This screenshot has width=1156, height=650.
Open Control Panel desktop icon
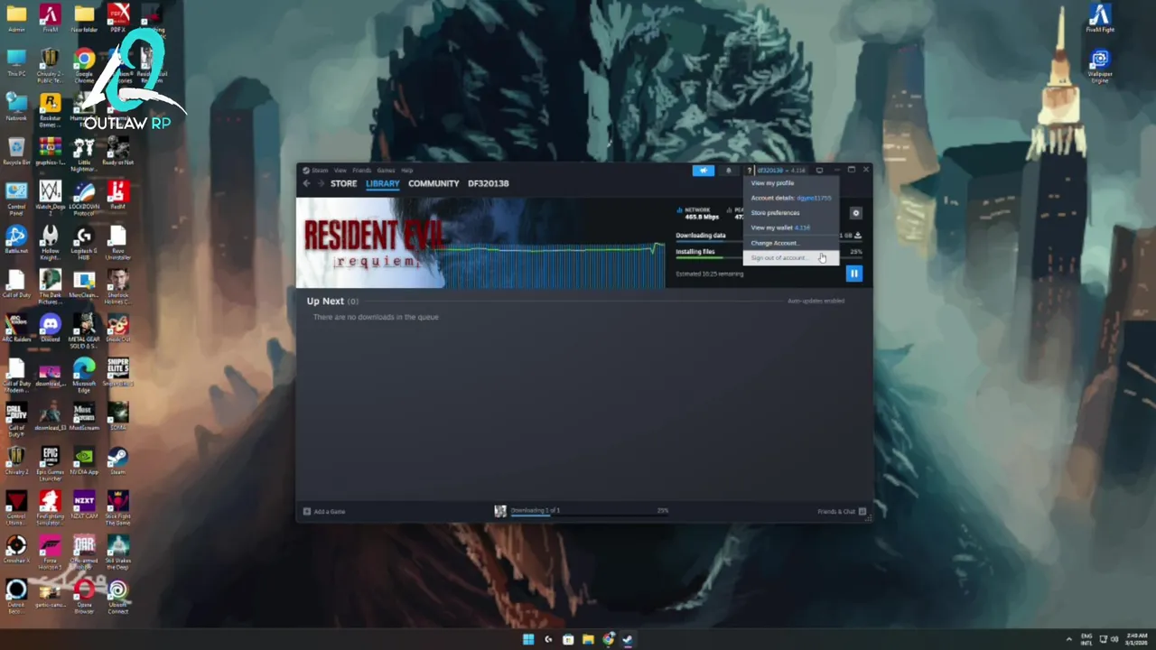click(16, 199)
